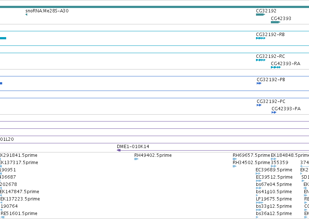Select the EC39689.5prime arrow glyph
This screenshot has height=219, width=309.
pyautogui.click(x=258, y=174)
